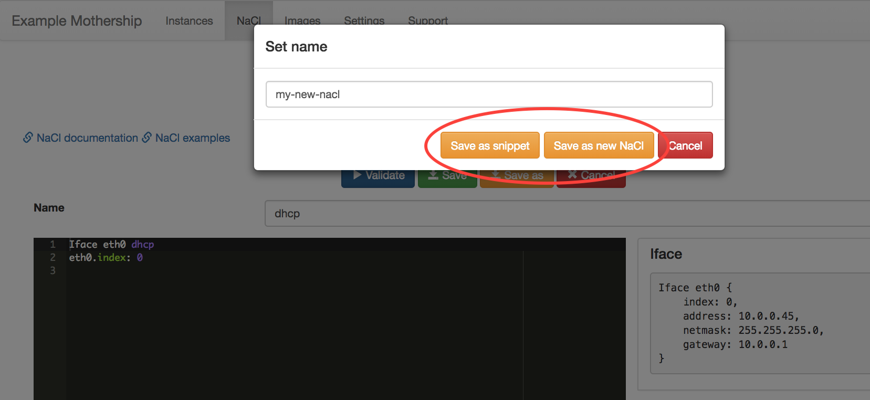
Task: Click 'index: 0,' in Iface example
Action: click(x=710, y=302)
